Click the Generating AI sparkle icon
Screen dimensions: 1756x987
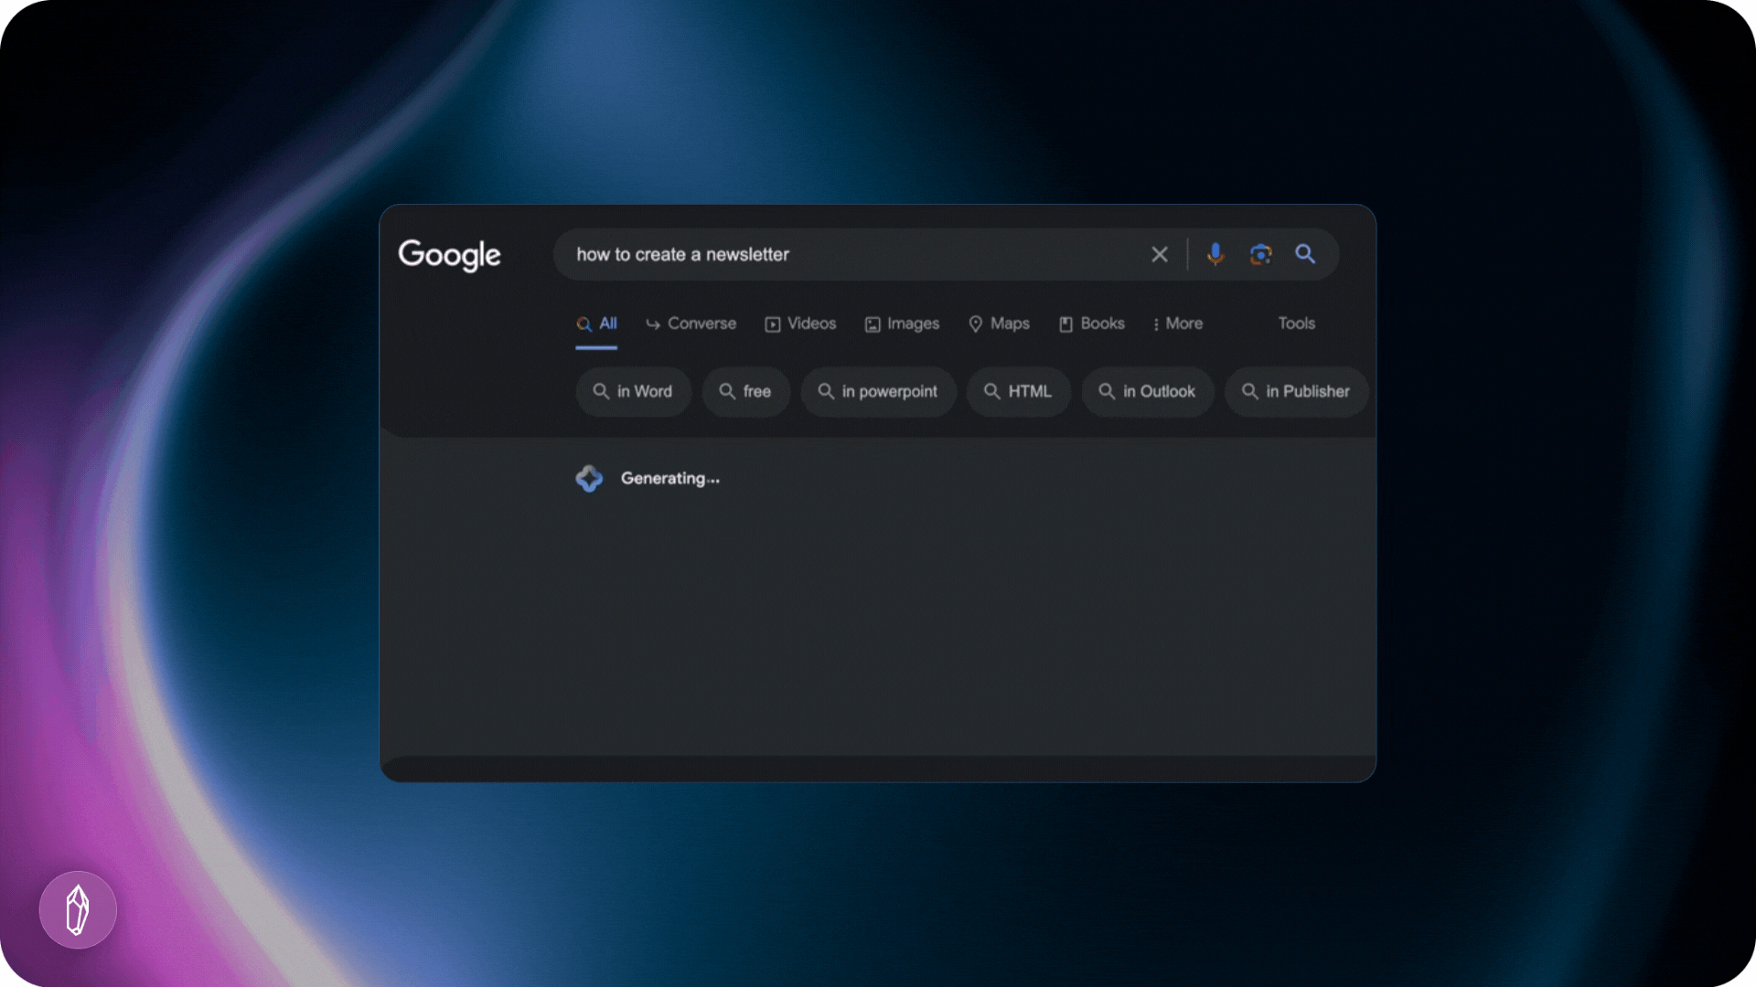pyautogui.click(x=589, y=478)
